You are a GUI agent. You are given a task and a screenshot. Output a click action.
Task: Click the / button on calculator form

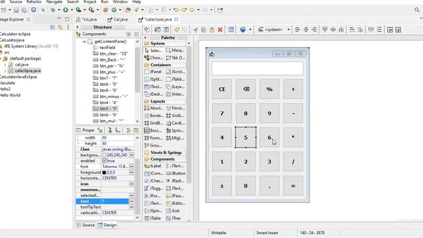point(293,161)
